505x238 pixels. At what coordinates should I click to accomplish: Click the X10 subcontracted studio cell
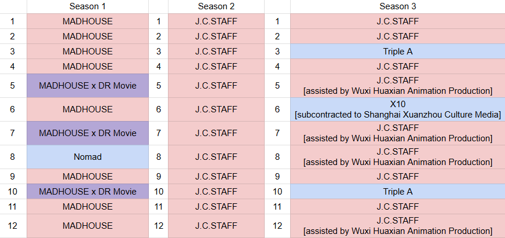397,109
